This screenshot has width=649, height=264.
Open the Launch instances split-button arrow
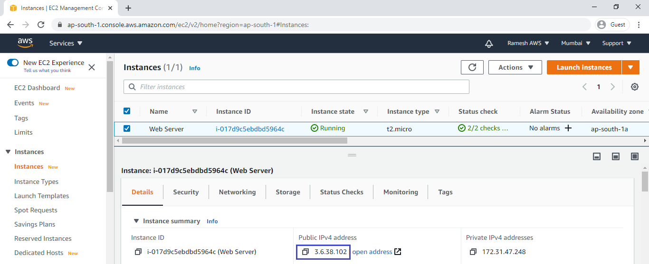coord(630,67)
